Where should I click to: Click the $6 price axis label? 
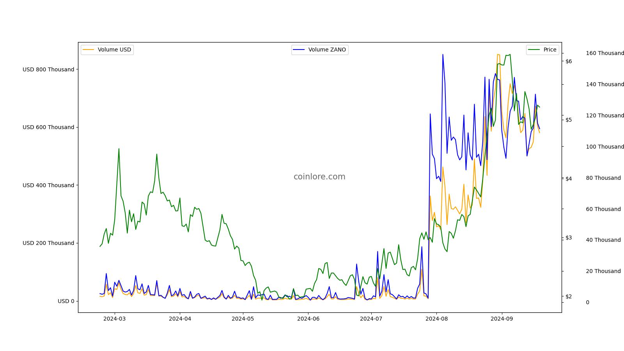tap(569, 61)
